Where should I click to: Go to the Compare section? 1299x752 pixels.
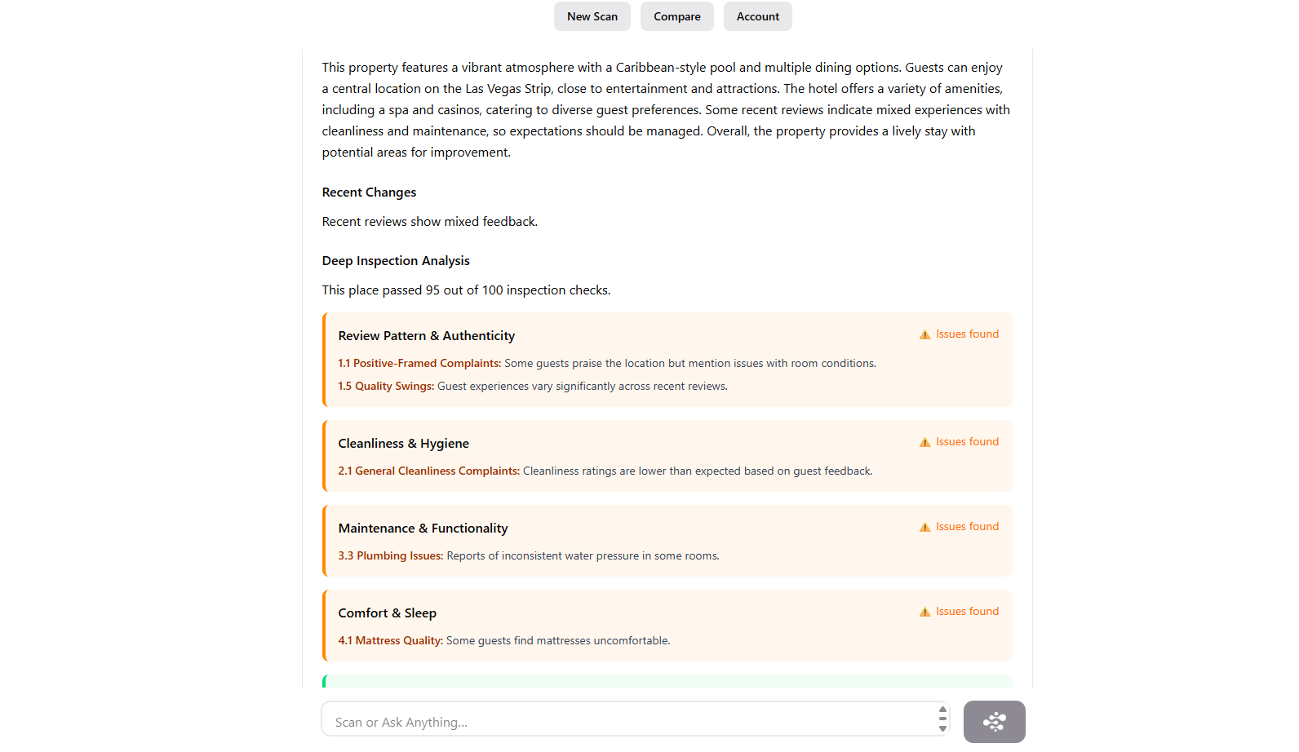(677, 16)
